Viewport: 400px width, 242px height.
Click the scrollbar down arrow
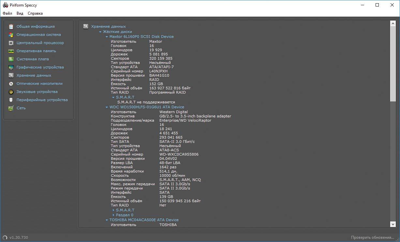(x=393, y=224)
